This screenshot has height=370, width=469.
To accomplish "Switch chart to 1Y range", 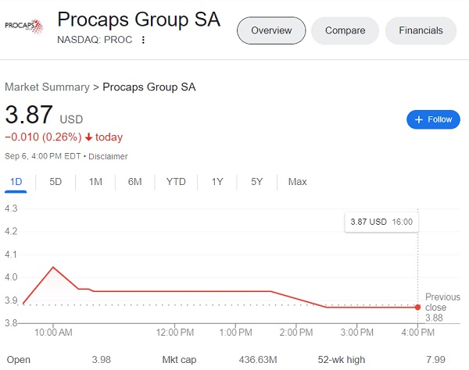I will [217, 182].
